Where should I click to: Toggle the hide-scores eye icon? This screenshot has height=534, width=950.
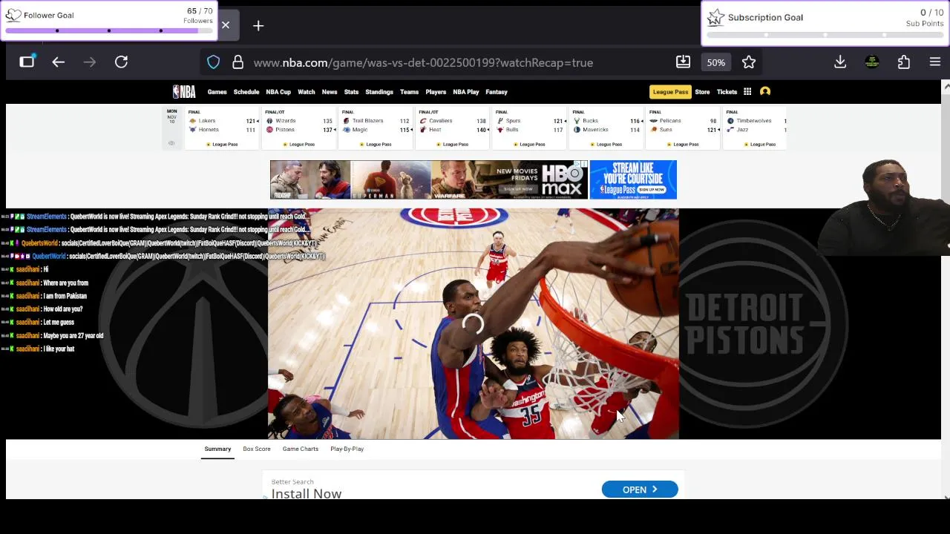171,143
